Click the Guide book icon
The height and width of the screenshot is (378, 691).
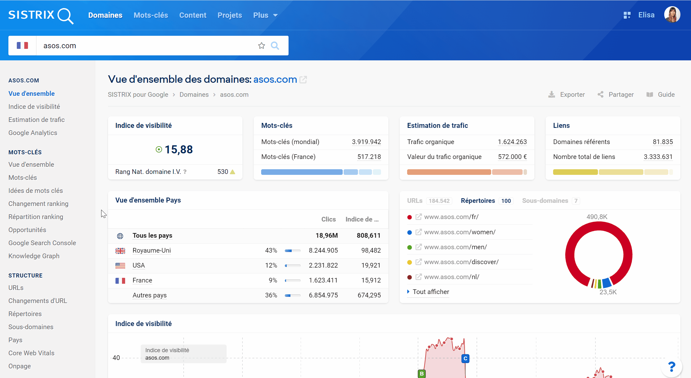[650, 95]
